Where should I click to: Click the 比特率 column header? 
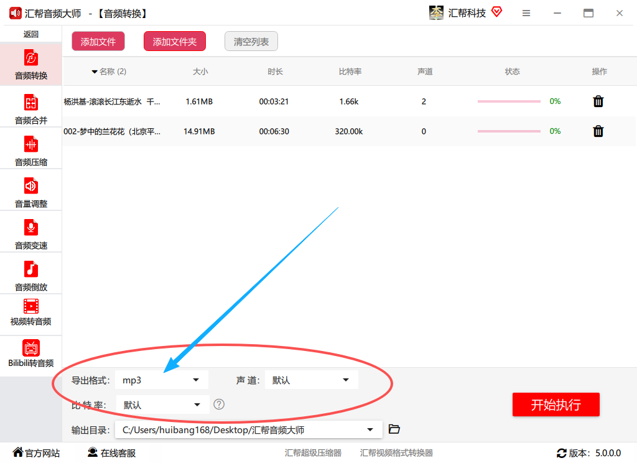(x=350, y=72)
